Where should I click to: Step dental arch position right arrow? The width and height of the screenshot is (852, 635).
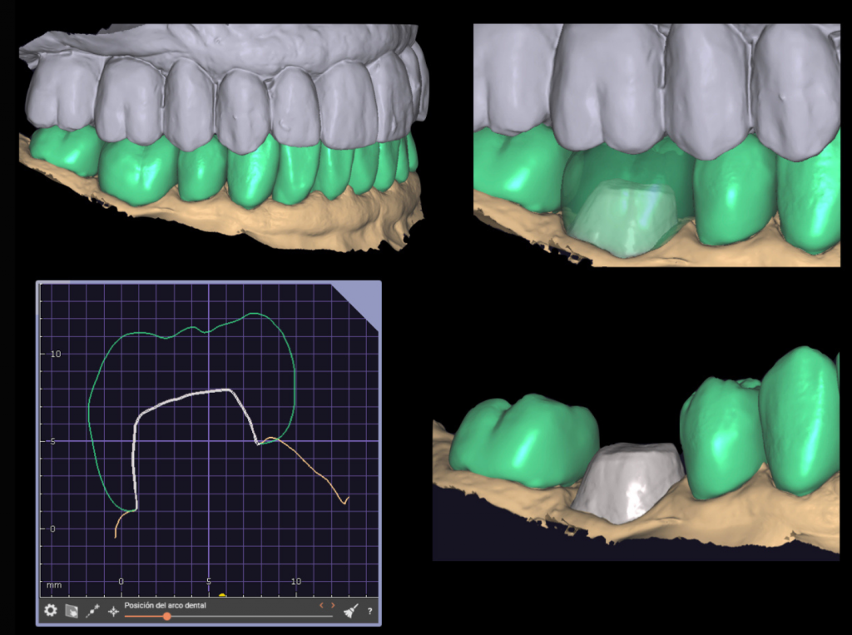(x=334, y=605)
